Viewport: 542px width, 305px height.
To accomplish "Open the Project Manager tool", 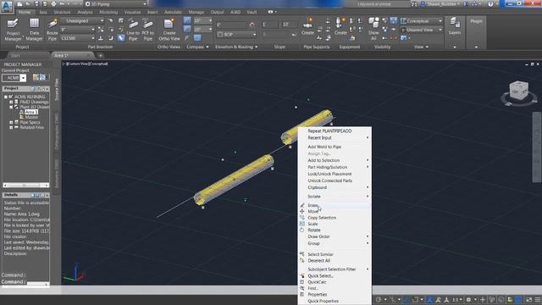I will [x=13, y=30].
